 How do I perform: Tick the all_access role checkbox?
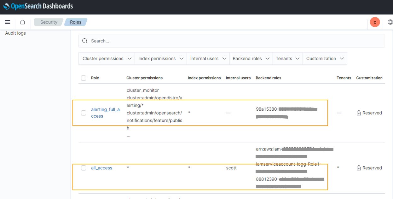click(x=84, y=168)
